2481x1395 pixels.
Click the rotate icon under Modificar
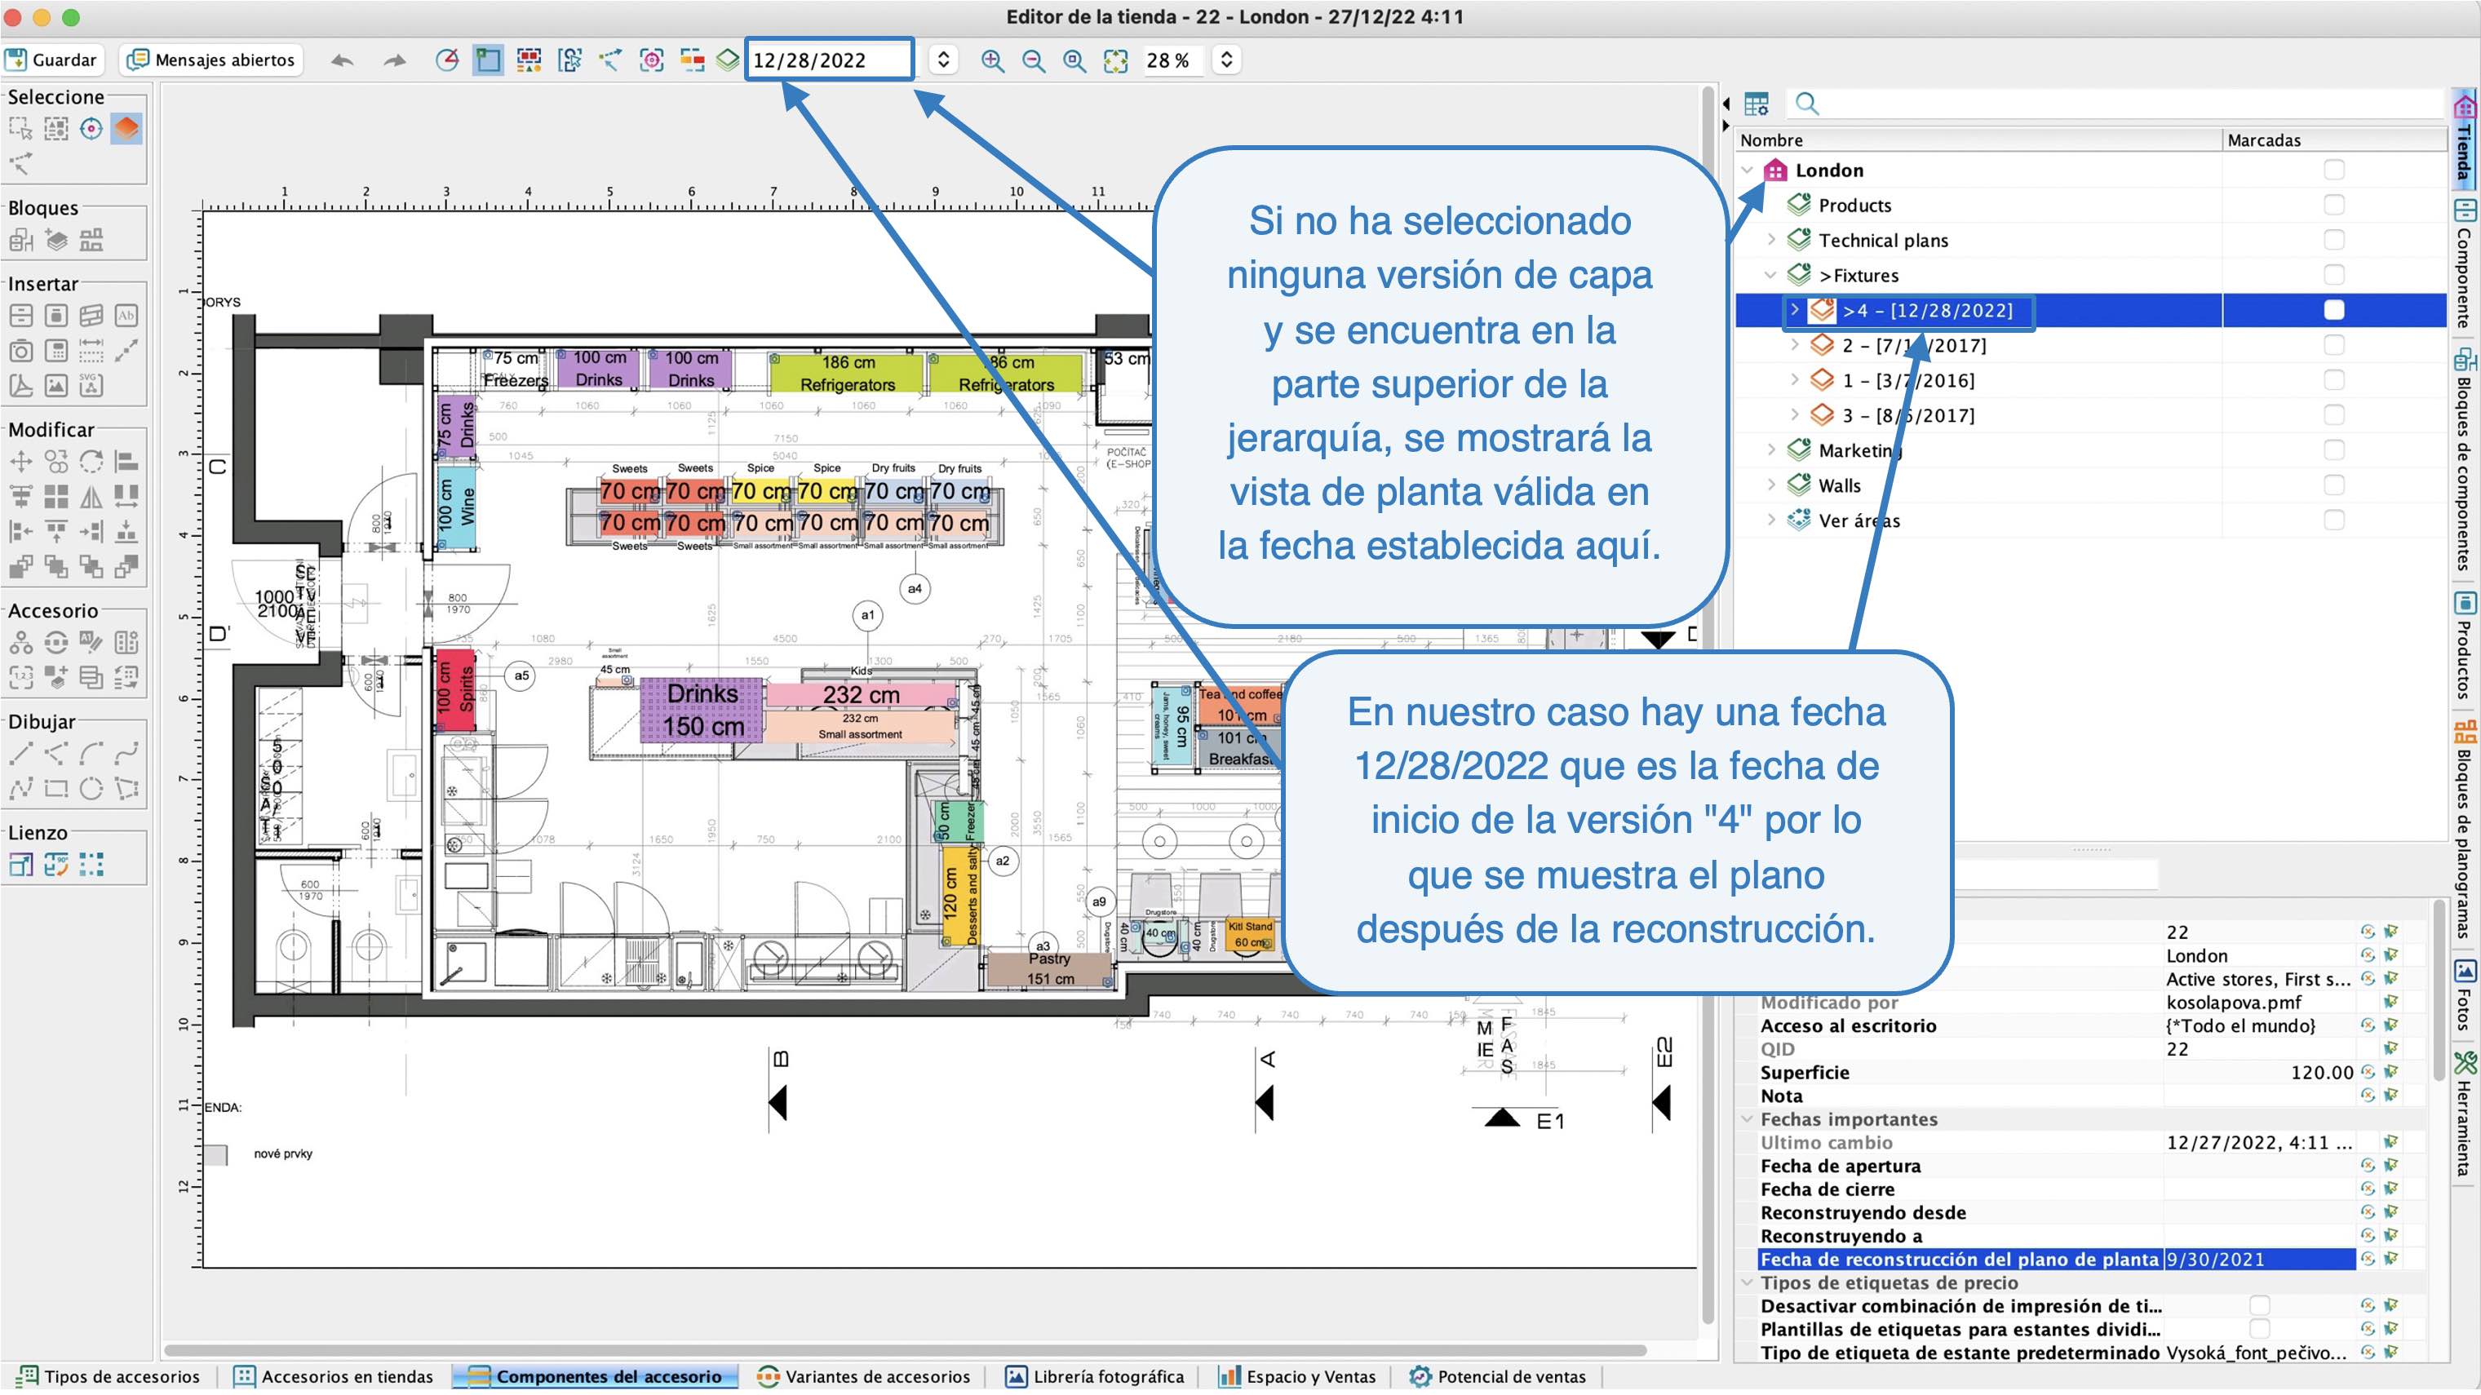point(91,461)
